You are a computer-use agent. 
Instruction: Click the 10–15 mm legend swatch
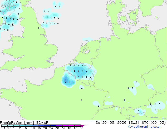[x=35, y=126]
